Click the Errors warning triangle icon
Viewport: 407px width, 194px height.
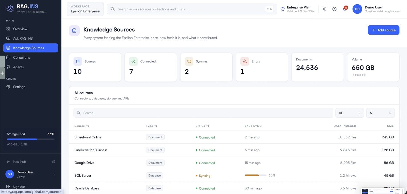(245, 61)
